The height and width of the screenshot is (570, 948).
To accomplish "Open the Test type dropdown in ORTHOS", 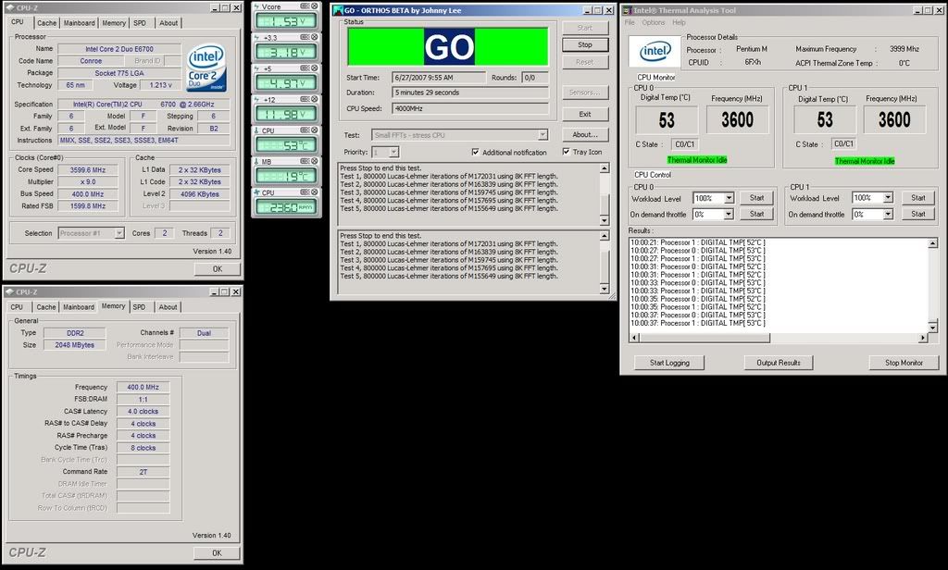I will pos(543,135).
